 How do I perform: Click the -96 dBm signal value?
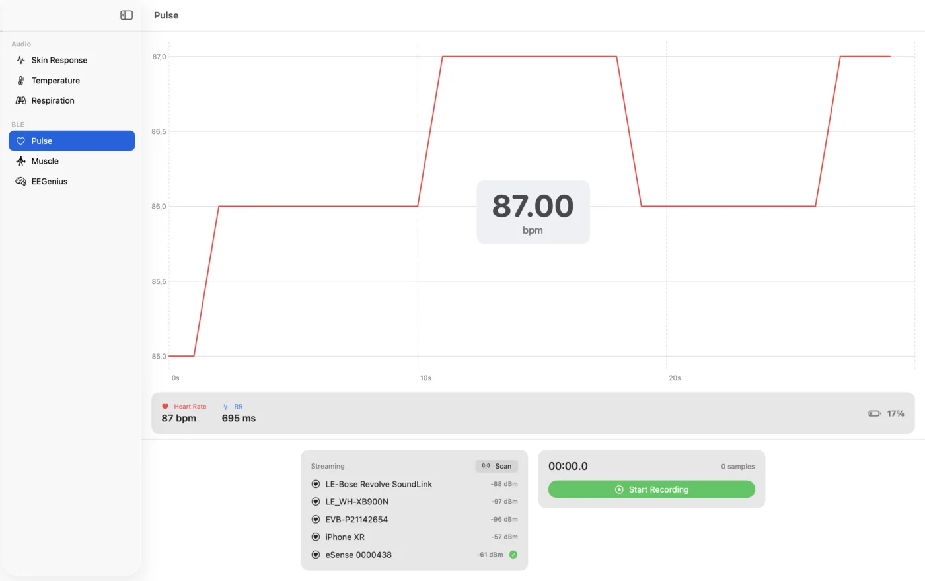(504, 520)
